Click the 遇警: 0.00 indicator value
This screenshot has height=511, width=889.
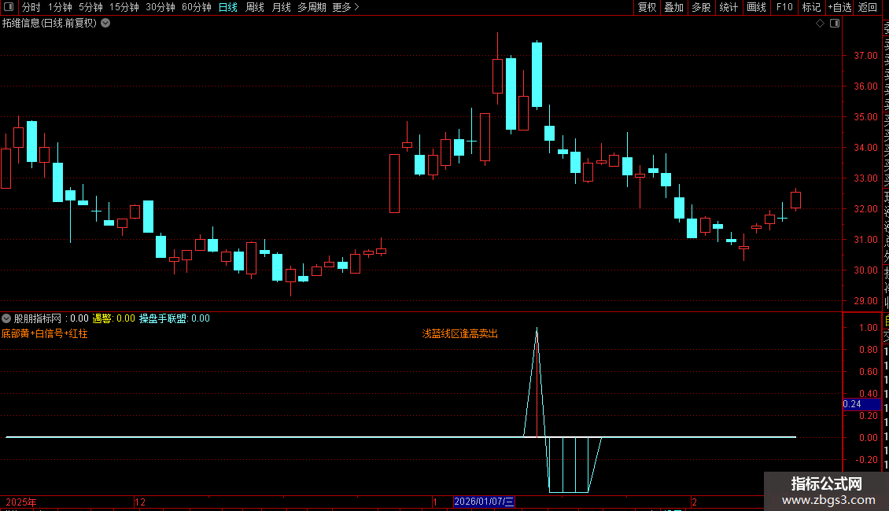[x=114, y=318]
